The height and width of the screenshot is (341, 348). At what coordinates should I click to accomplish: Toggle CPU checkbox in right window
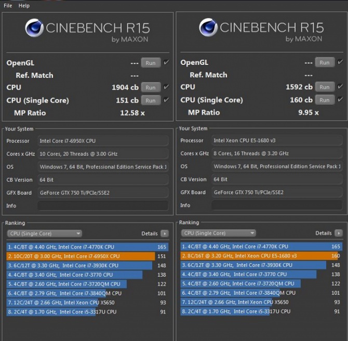click(x=340, y=86)
